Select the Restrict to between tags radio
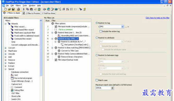 [97, 55]
